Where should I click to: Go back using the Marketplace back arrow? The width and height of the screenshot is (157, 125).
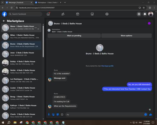pos(4,21)
